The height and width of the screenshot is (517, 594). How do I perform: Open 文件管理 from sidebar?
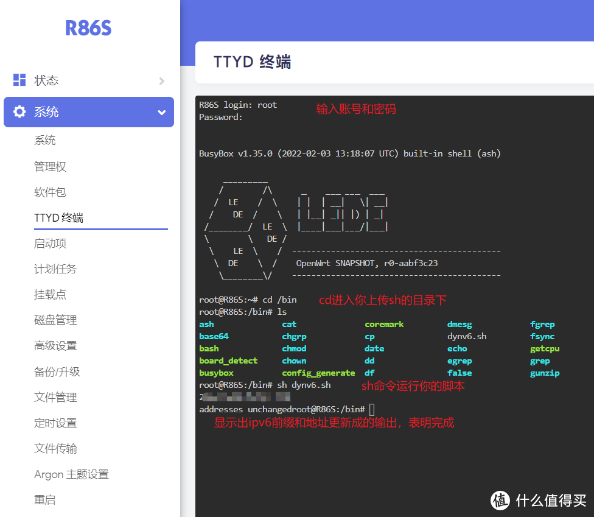coord(55,398)
